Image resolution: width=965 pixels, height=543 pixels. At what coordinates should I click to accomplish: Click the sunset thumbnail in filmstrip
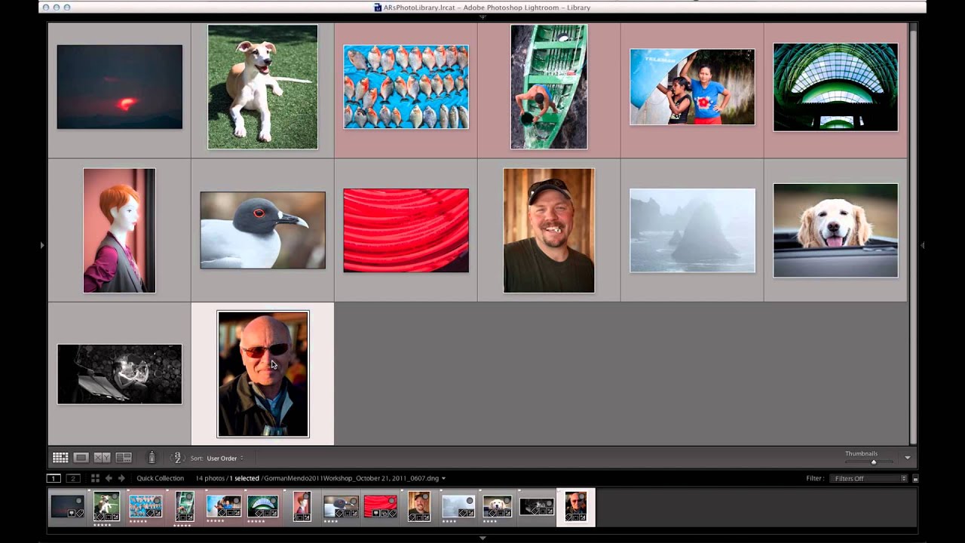point(67,506)
